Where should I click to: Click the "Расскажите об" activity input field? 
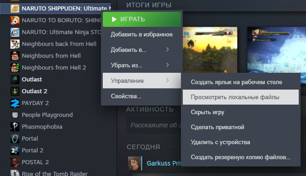coord(154,125)
